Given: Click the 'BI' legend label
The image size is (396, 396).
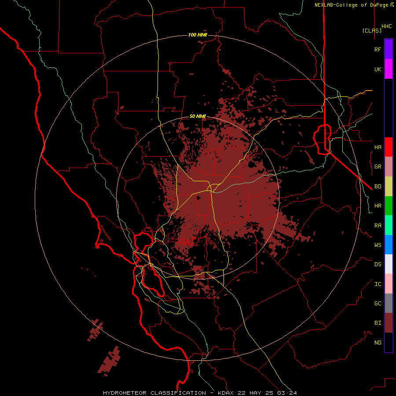Looking at the screenshot, I should pos(378,323).
